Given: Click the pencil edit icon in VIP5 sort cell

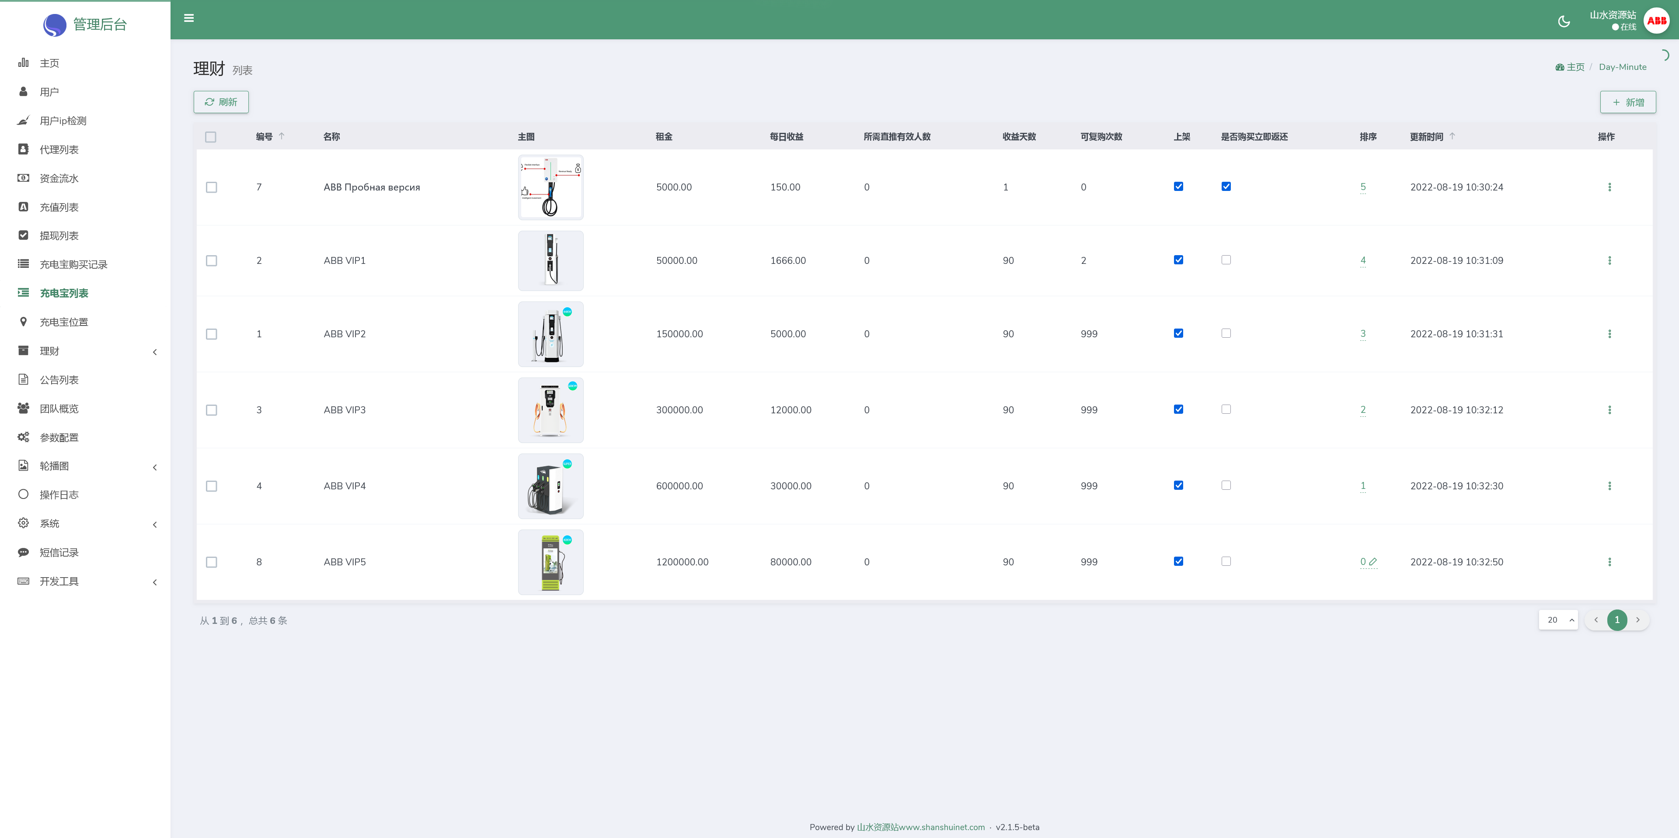Looking at the screenshot, I should (x=1372, y=561).
